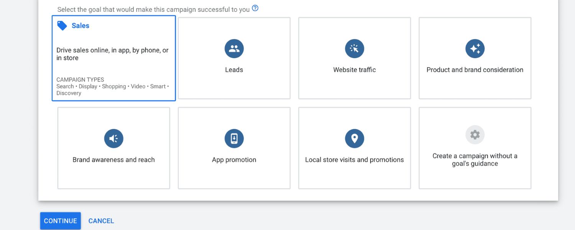Click the grey gear icon for no goal
The width and height of the screenshot is (575, 230).
coord(475,135)
